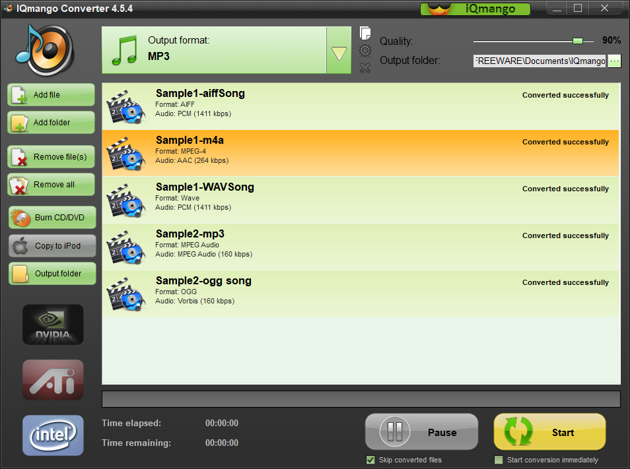Screen dimensions: 630x469
Task: Click the 90% quality value
Action: pos(612,40)
